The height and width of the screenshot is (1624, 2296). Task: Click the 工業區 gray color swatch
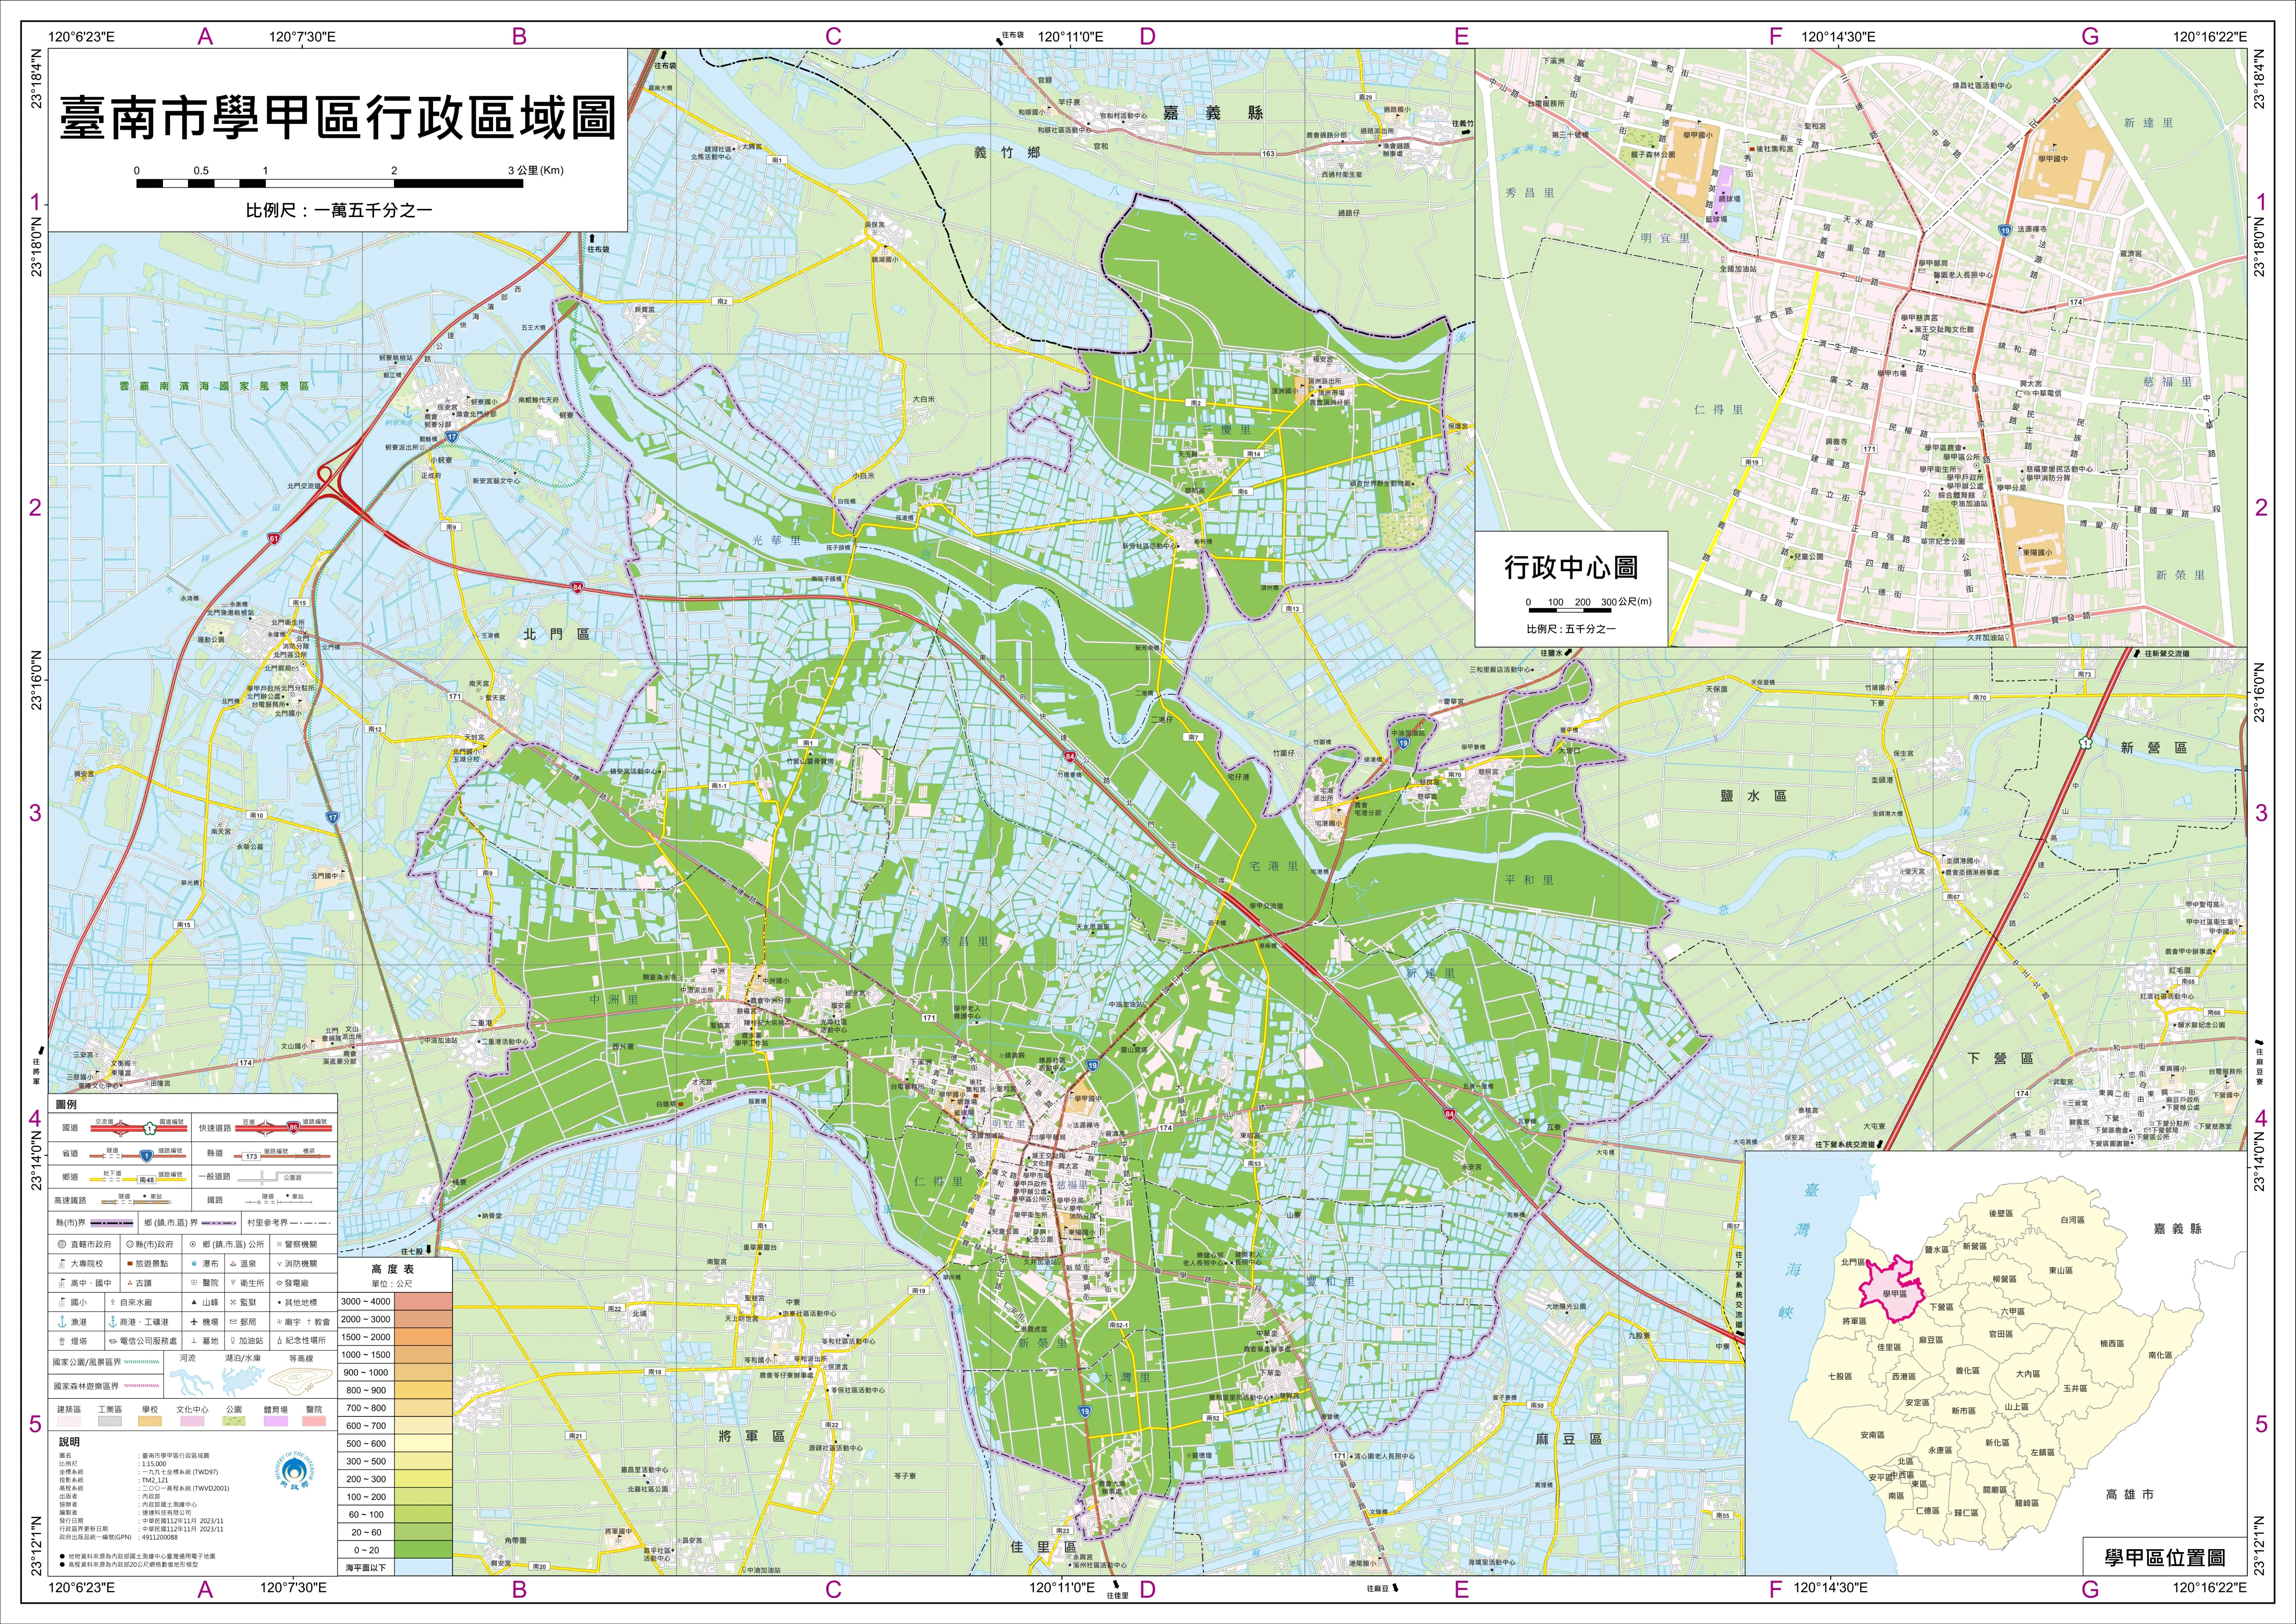110,1421
